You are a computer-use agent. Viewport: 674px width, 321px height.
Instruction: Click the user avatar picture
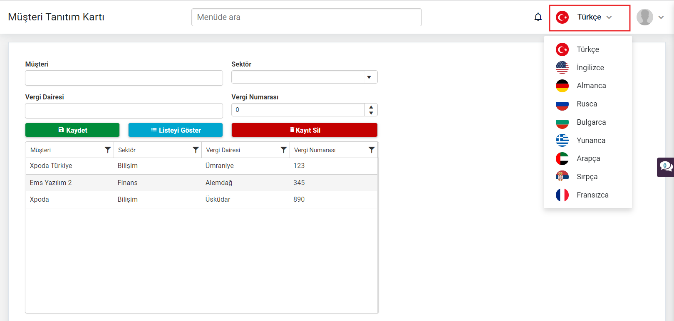pyautogui.click(x=644, y=17)
